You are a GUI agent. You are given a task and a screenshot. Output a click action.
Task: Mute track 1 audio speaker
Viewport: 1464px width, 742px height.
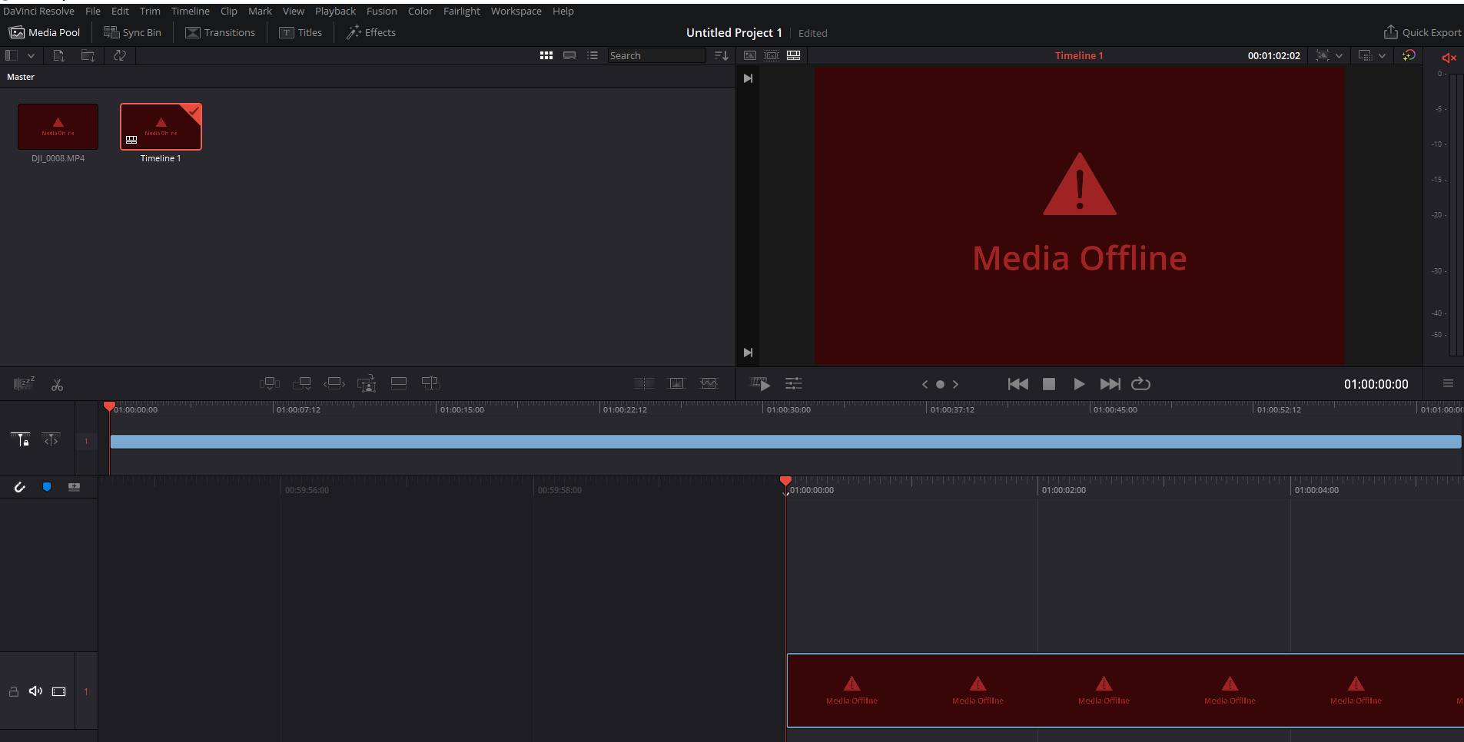(35, 691)
